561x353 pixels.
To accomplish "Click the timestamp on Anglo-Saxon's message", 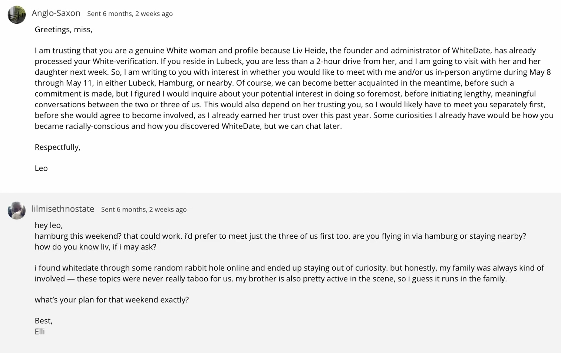I will [x=130, y=14].
